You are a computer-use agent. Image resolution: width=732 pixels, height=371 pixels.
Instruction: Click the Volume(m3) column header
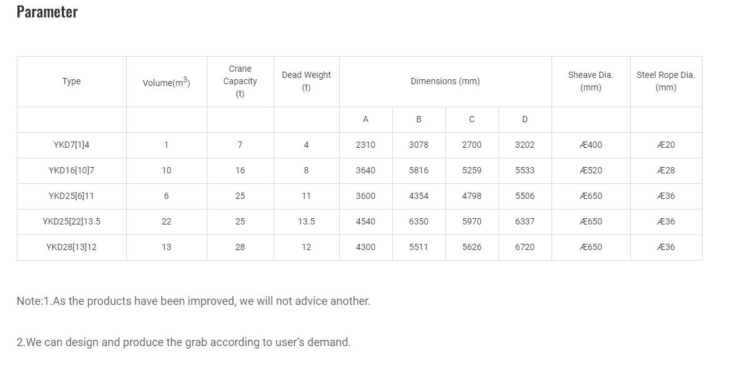[x=166, y=82]
